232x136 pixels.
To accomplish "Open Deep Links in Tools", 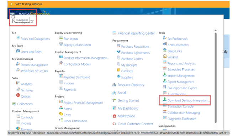I will coord(175,51).
